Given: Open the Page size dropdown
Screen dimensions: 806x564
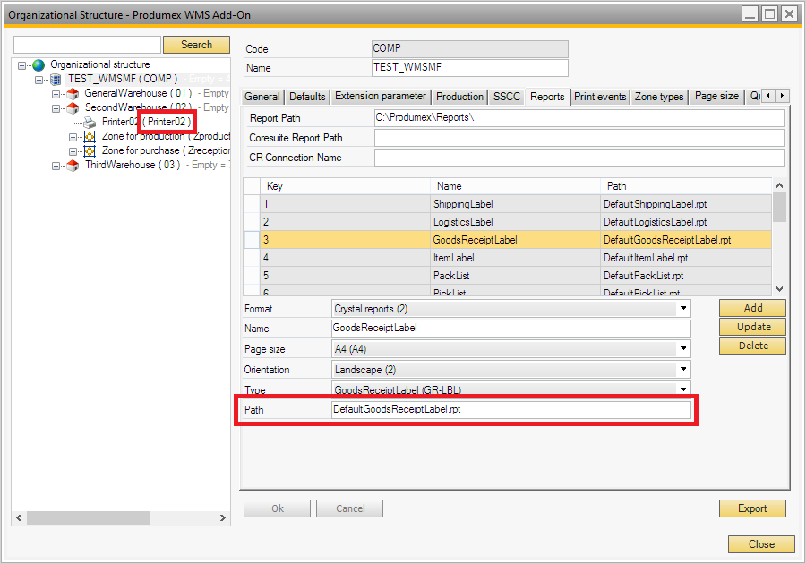Looking at the screenshot, I should [683, 349].
